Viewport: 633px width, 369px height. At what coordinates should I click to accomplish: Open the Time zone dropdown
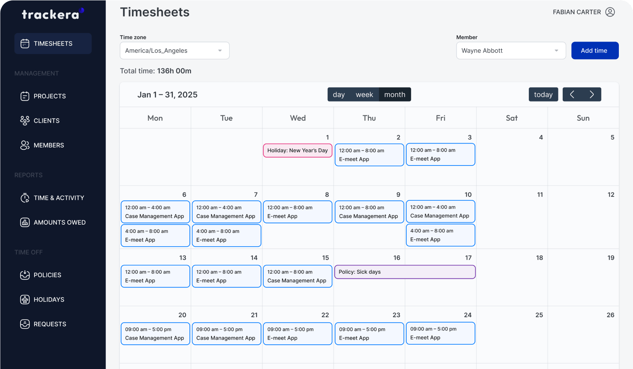click(174, 50)
